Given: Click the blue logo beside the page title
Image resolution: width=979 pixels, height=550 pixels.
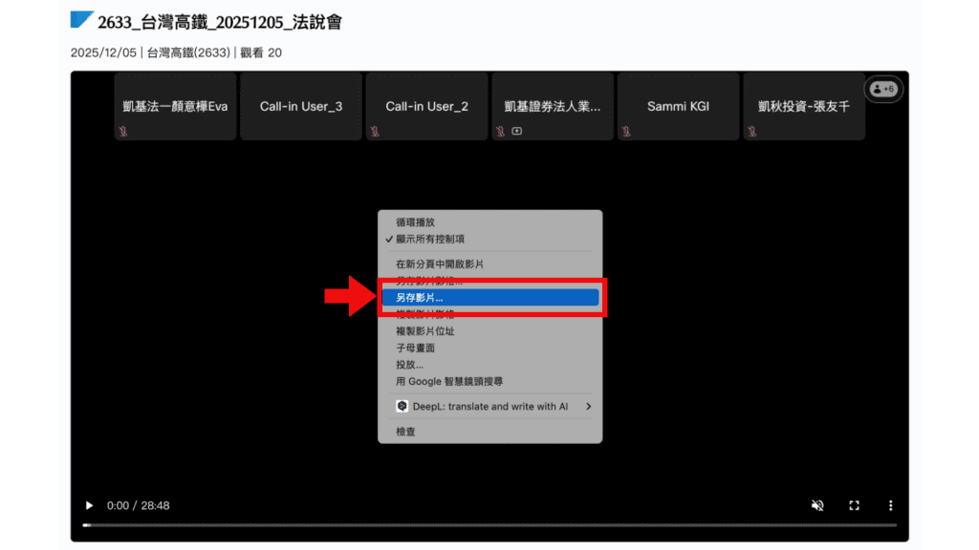Looking at the screenshot, I should pos(82,20).
